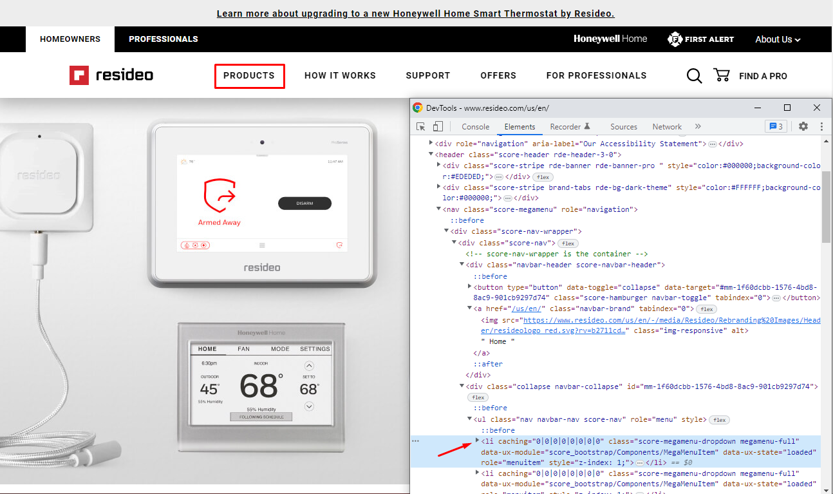Click the FIND A PRO link

pos(763,76)
